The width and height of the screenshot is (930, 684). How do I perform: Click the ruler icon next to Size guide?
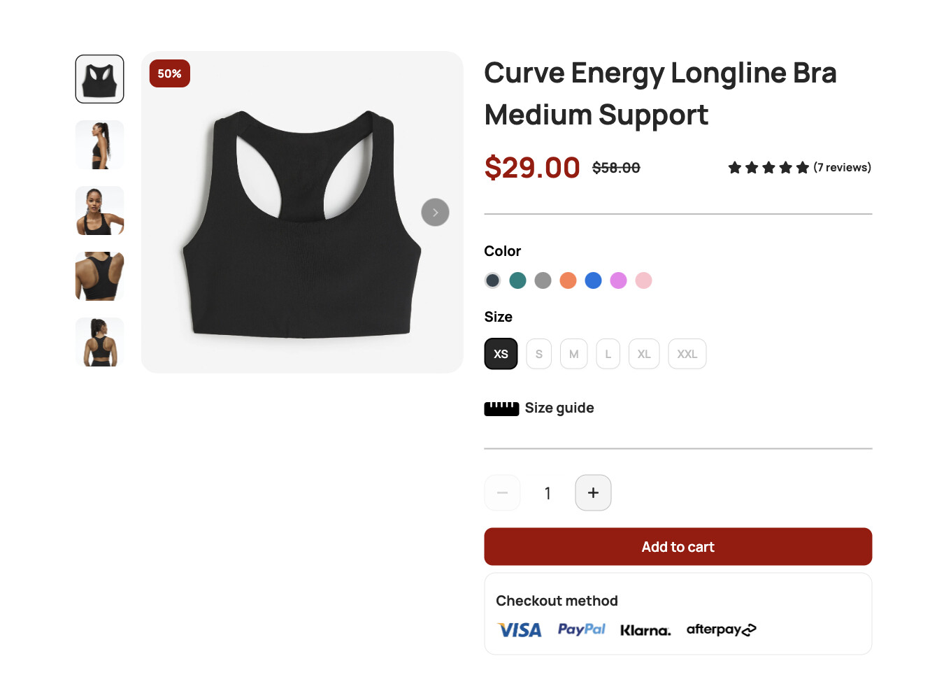click(x=501, y=408)
